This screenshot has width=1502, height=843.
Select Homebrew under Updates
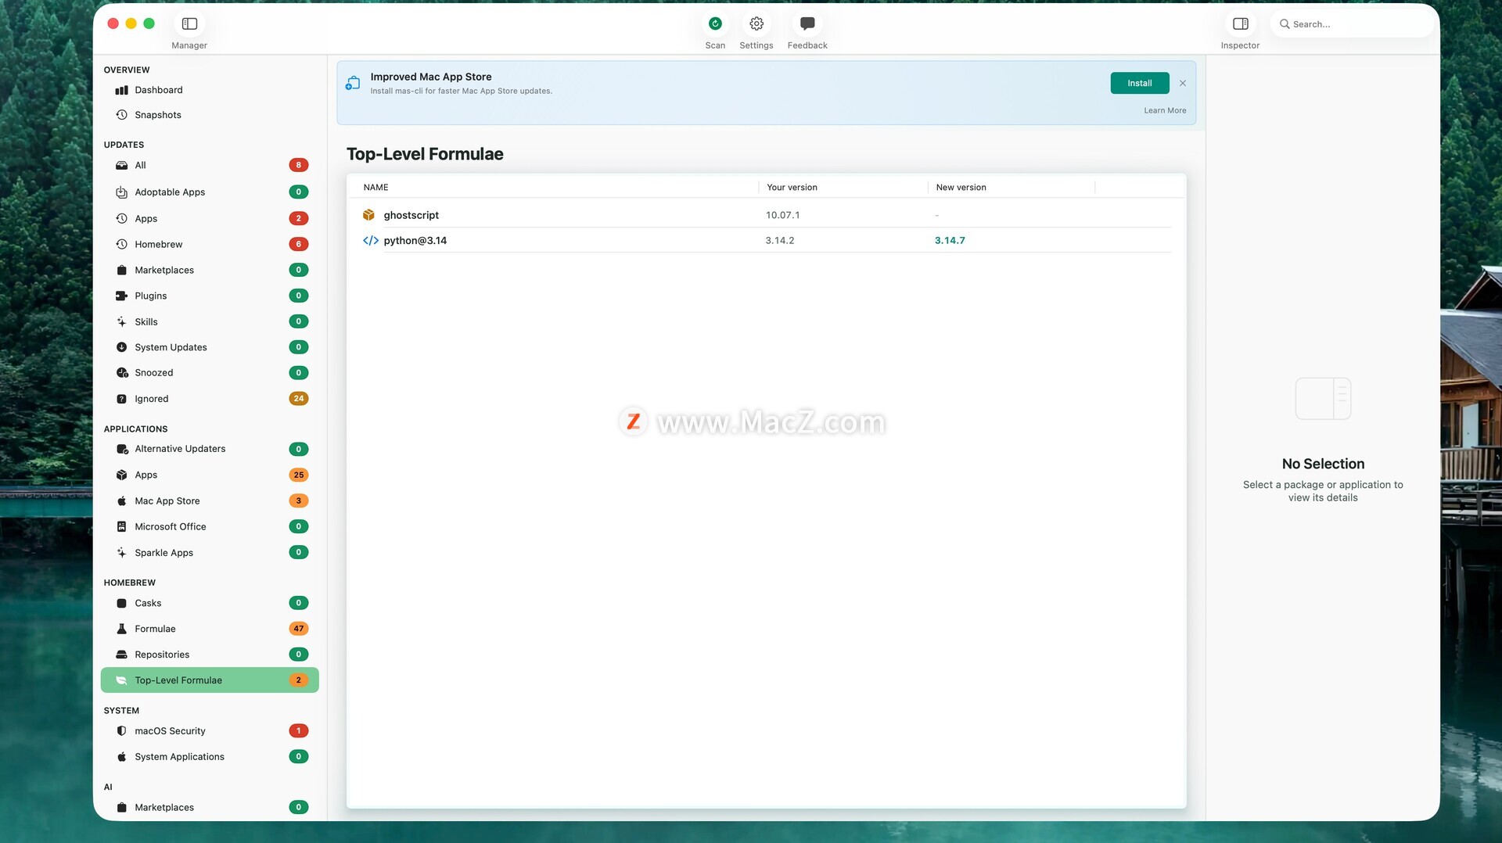[x=210, y=245]
